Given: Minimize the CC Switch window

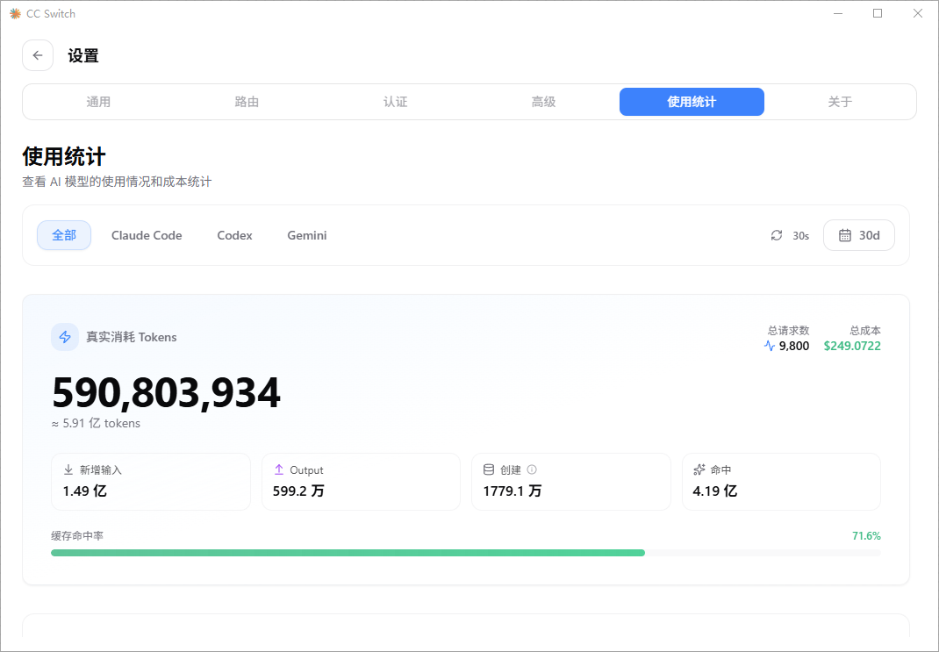Looking at the screenshot, I should click(838, 13).
